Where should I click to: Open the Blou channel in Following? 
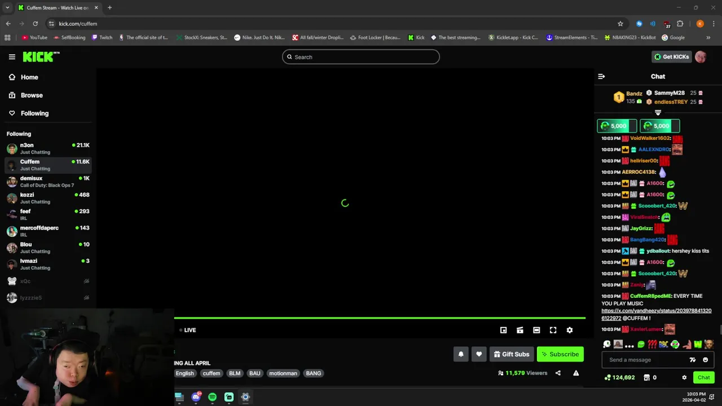pyautogui.click(x=48, y=248)
